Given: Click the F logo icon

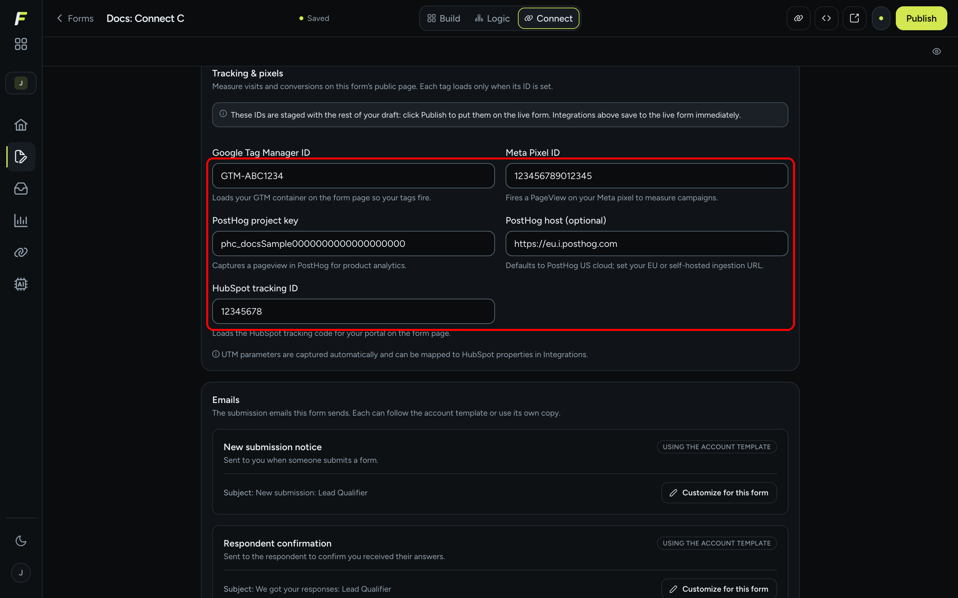Looking at the screenshot, I should pos(21,18).
